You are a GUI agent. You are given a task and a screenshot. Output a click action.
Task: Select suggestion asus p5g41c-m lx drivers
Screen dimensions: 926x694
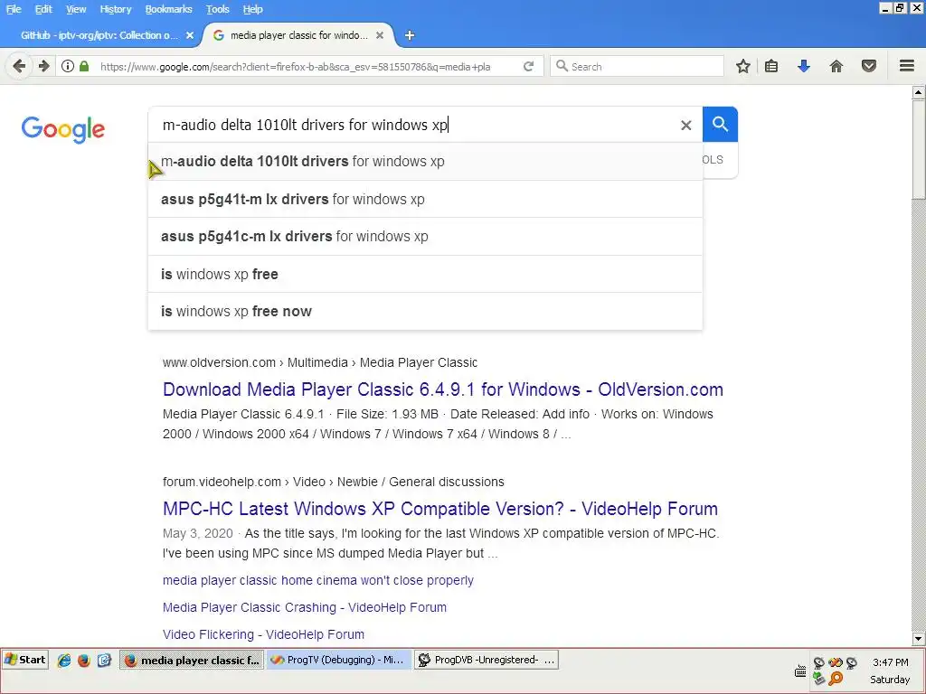pyautogui.click(x=425, y=237)
